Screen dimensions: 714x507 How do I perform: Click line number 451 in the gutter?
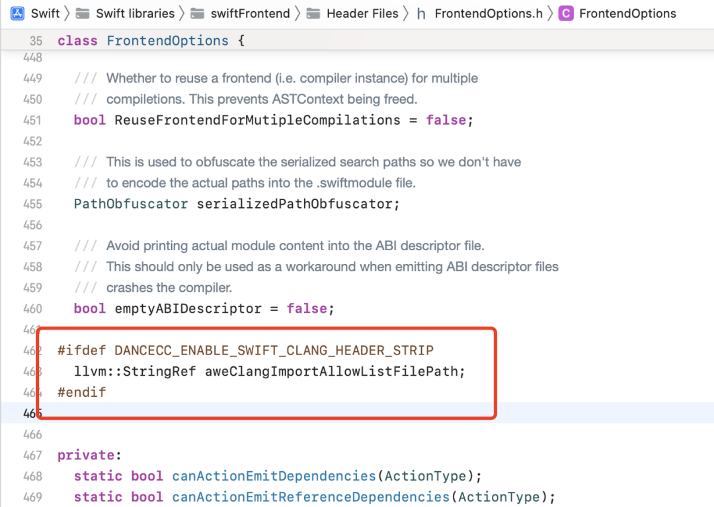point(32,121)
